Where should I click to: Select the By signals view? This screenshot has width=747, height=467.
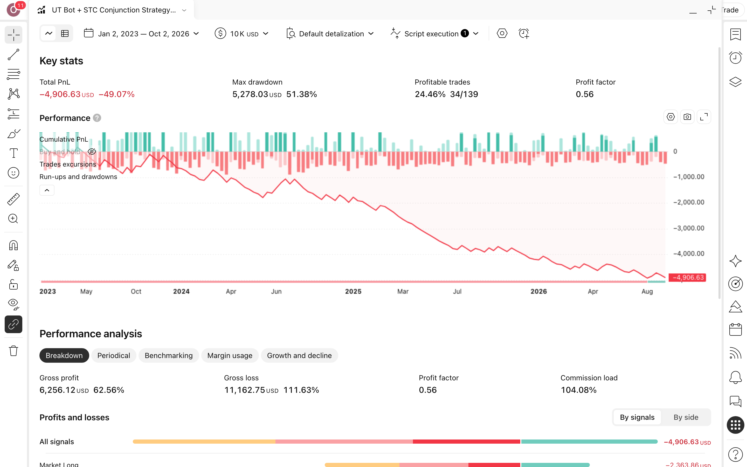637,417
